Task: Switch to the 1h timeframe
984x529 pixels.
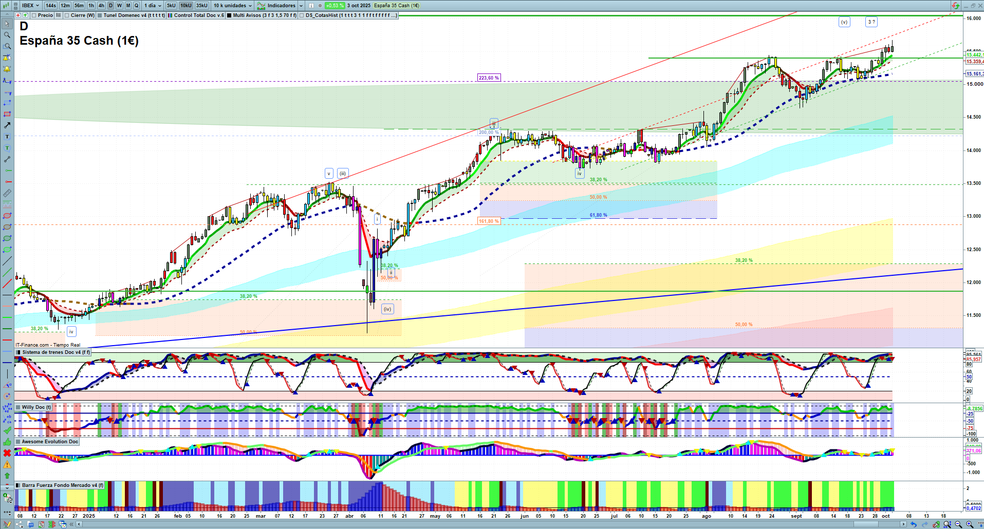Action: [x=91, y=6]
